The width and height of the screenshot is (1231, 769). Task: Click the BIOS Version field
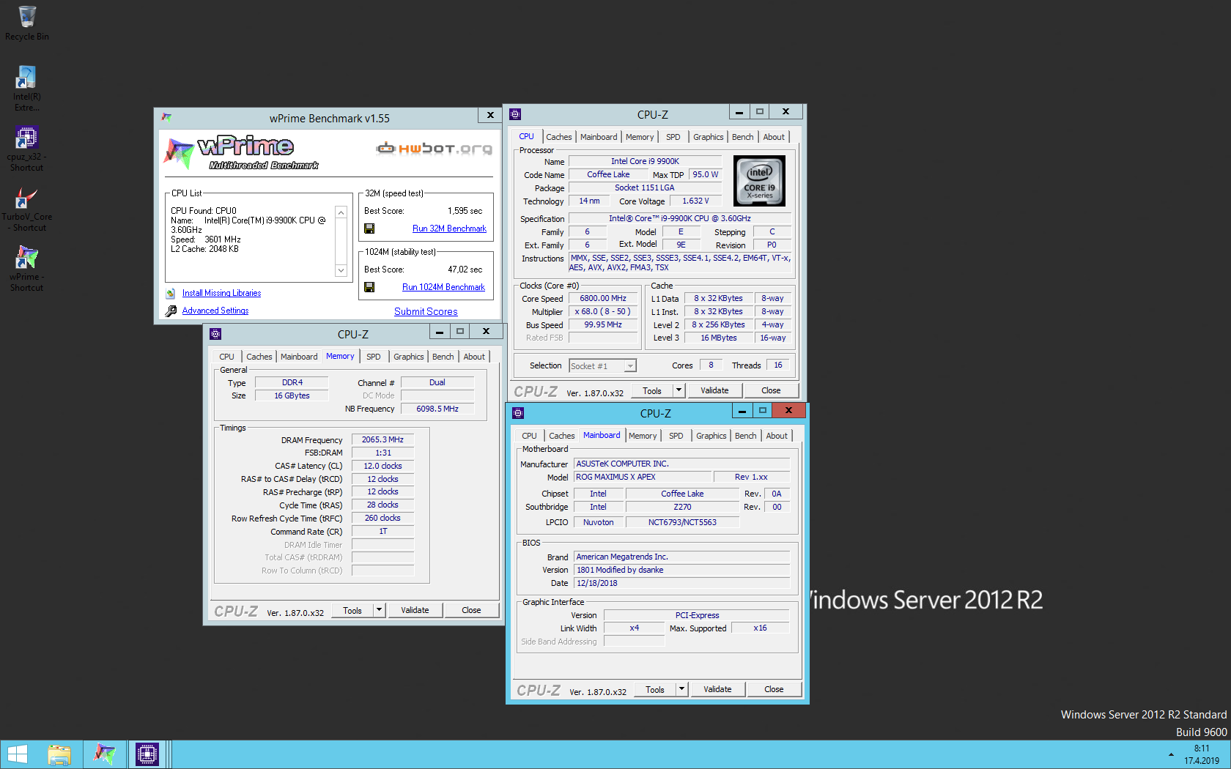pos(681,570)
